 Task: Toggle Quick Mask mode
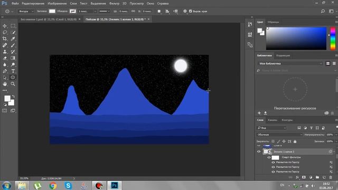(x=5, y=111)
